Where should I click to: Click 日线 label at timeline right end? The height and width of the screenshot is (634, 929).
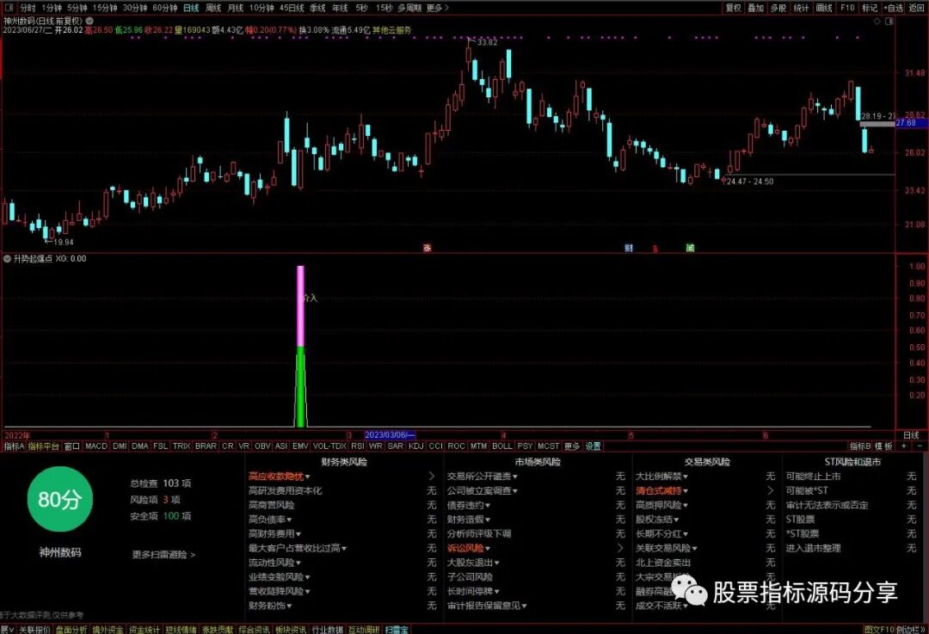pos(911,435)
